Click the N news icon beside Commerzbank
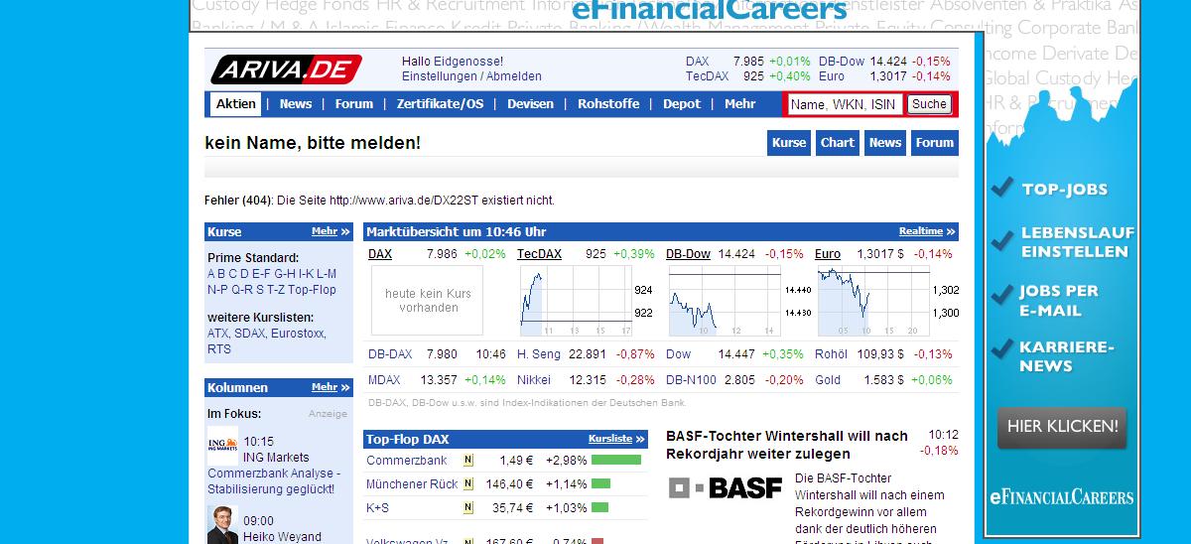 (468, 461)
